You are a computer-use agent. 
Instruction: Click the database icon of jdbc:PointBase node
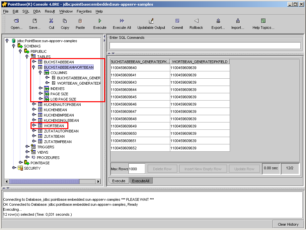pos(14,41)
